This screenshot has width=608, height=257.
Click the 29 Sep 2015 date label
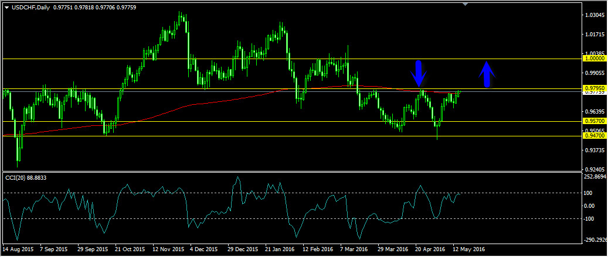click(92, 249)
